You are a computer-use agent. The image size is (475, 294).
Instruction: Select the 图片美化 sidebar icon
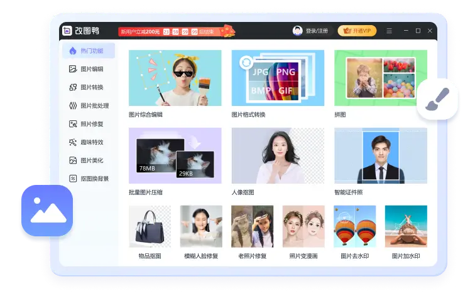pyautogui.click(x=73, y=160)
